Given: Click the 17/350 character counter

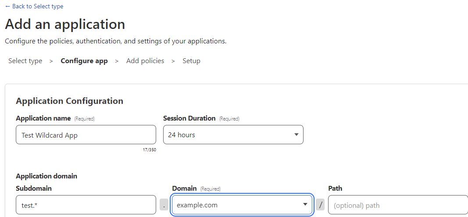Looking at the screenshot, I should tap(149, 150).
